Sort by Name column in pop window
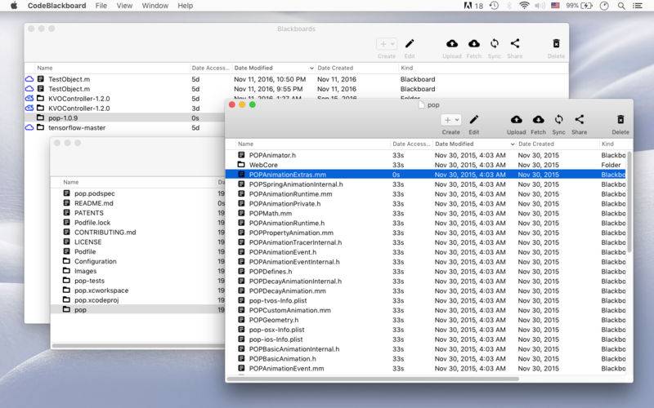654x408 pixels. (246, 144)
